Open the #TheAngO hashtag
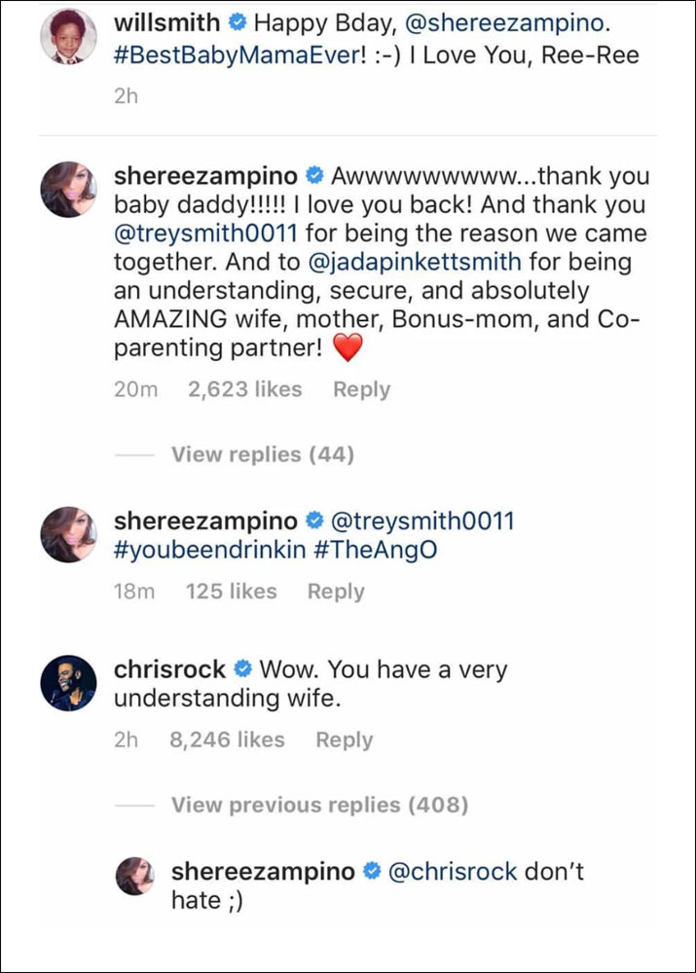The height and width of the screenshot is (973, 696). pyautogui.click(x=376, y=550)
